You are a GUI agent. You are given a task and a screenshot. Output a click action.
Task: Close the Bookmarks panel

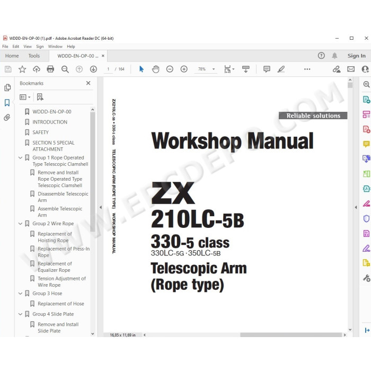[89, 83]
